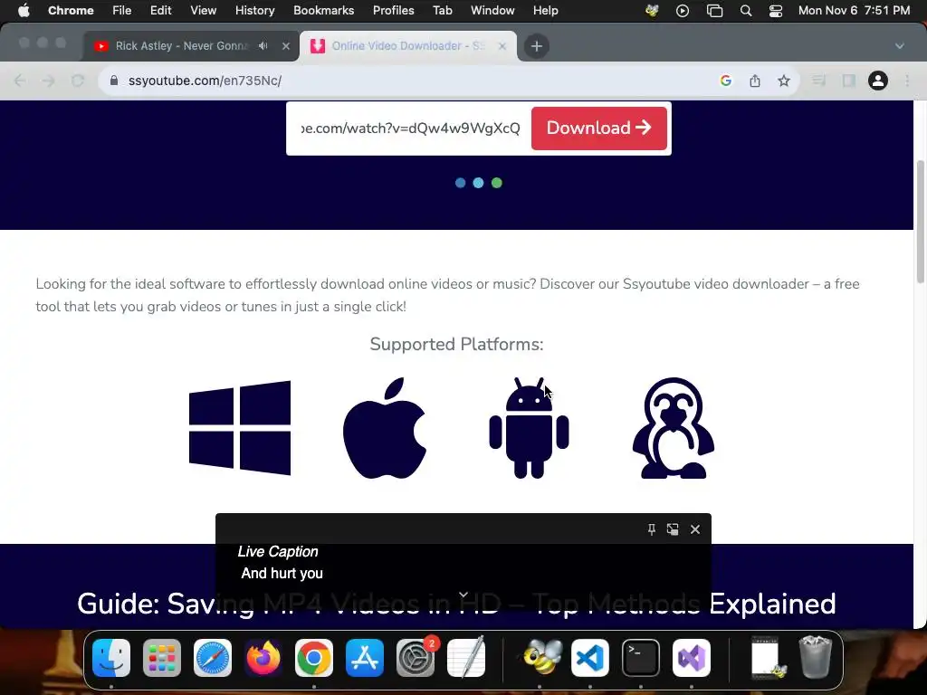Open Launchpad from the Dock
The height and width of the screenshot is (695, 927).
(162, 658)
